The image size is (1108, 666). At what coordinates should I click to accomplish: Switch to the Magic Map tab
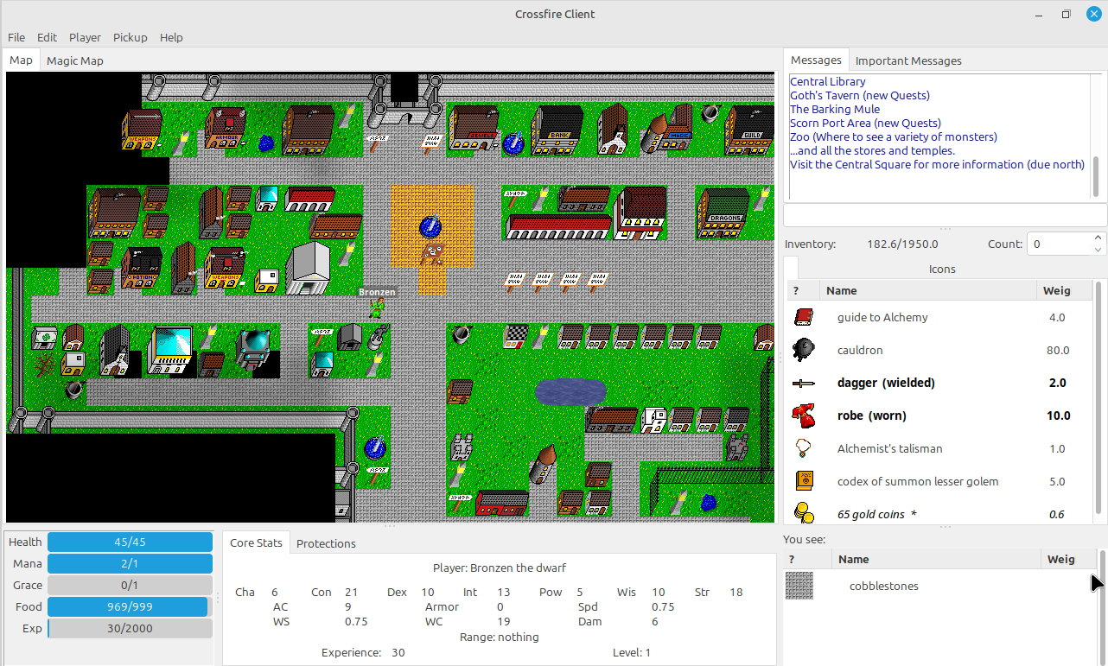(x=75, y=60)
